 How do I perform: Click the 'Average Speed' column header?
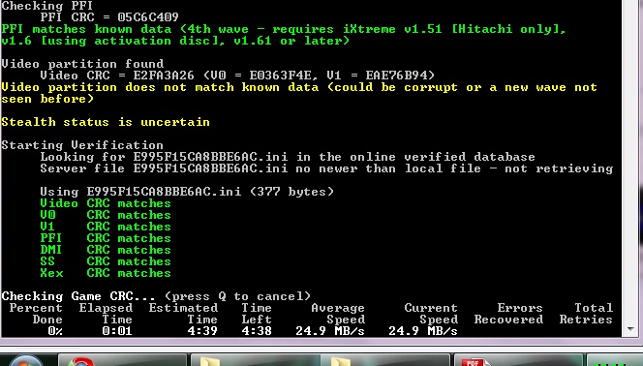338,314
